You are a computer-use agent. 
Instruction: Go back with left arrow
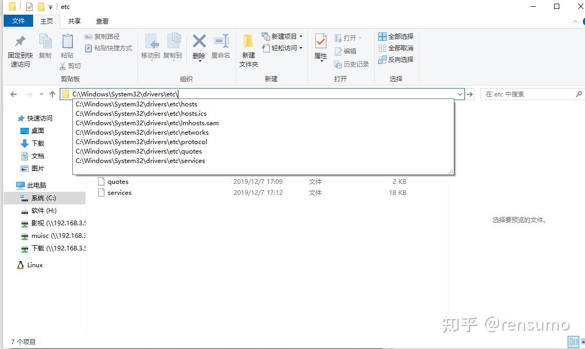point(14,94)
